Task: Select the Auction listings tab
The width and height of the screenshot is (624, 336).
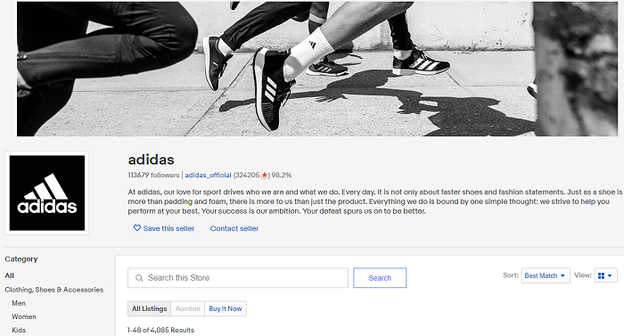Action: pyautogui.click(x=188, y=308)
